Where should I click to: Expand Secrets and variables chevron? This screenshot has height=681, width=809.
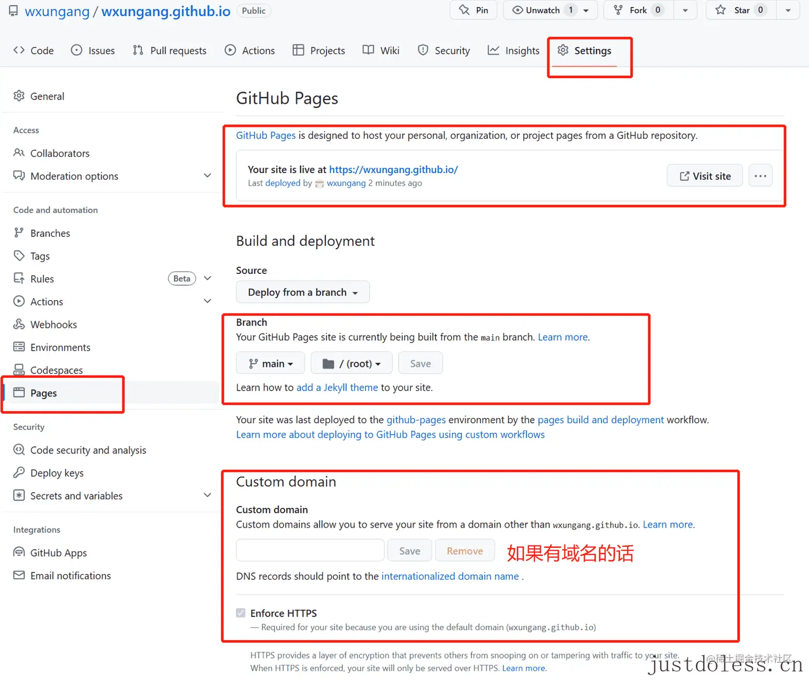pyautogui.click(x=208, y=495)
